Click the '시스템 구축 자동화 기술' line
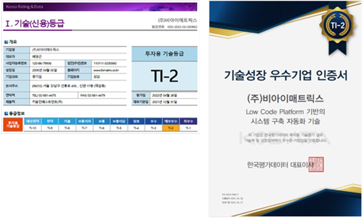The height and width of the screenshot is (218, 363). coord(285,121)
